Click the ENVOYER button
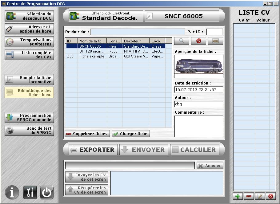This screenshot has height=204, width=280. [144, 150]
